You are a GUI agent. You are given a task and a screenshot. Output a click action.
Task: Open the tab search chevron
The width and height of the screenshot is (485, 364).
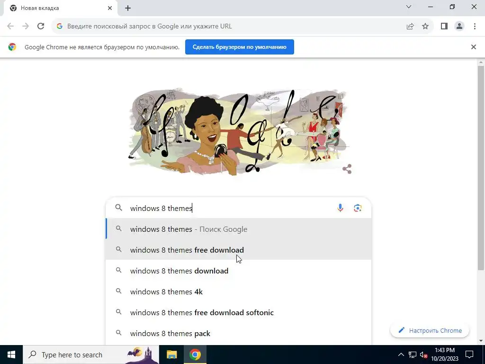409,7
